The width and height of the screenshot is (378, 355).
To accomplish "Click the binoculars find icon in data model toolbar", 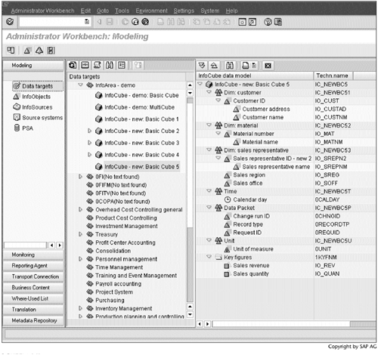I will coord(230,66).
